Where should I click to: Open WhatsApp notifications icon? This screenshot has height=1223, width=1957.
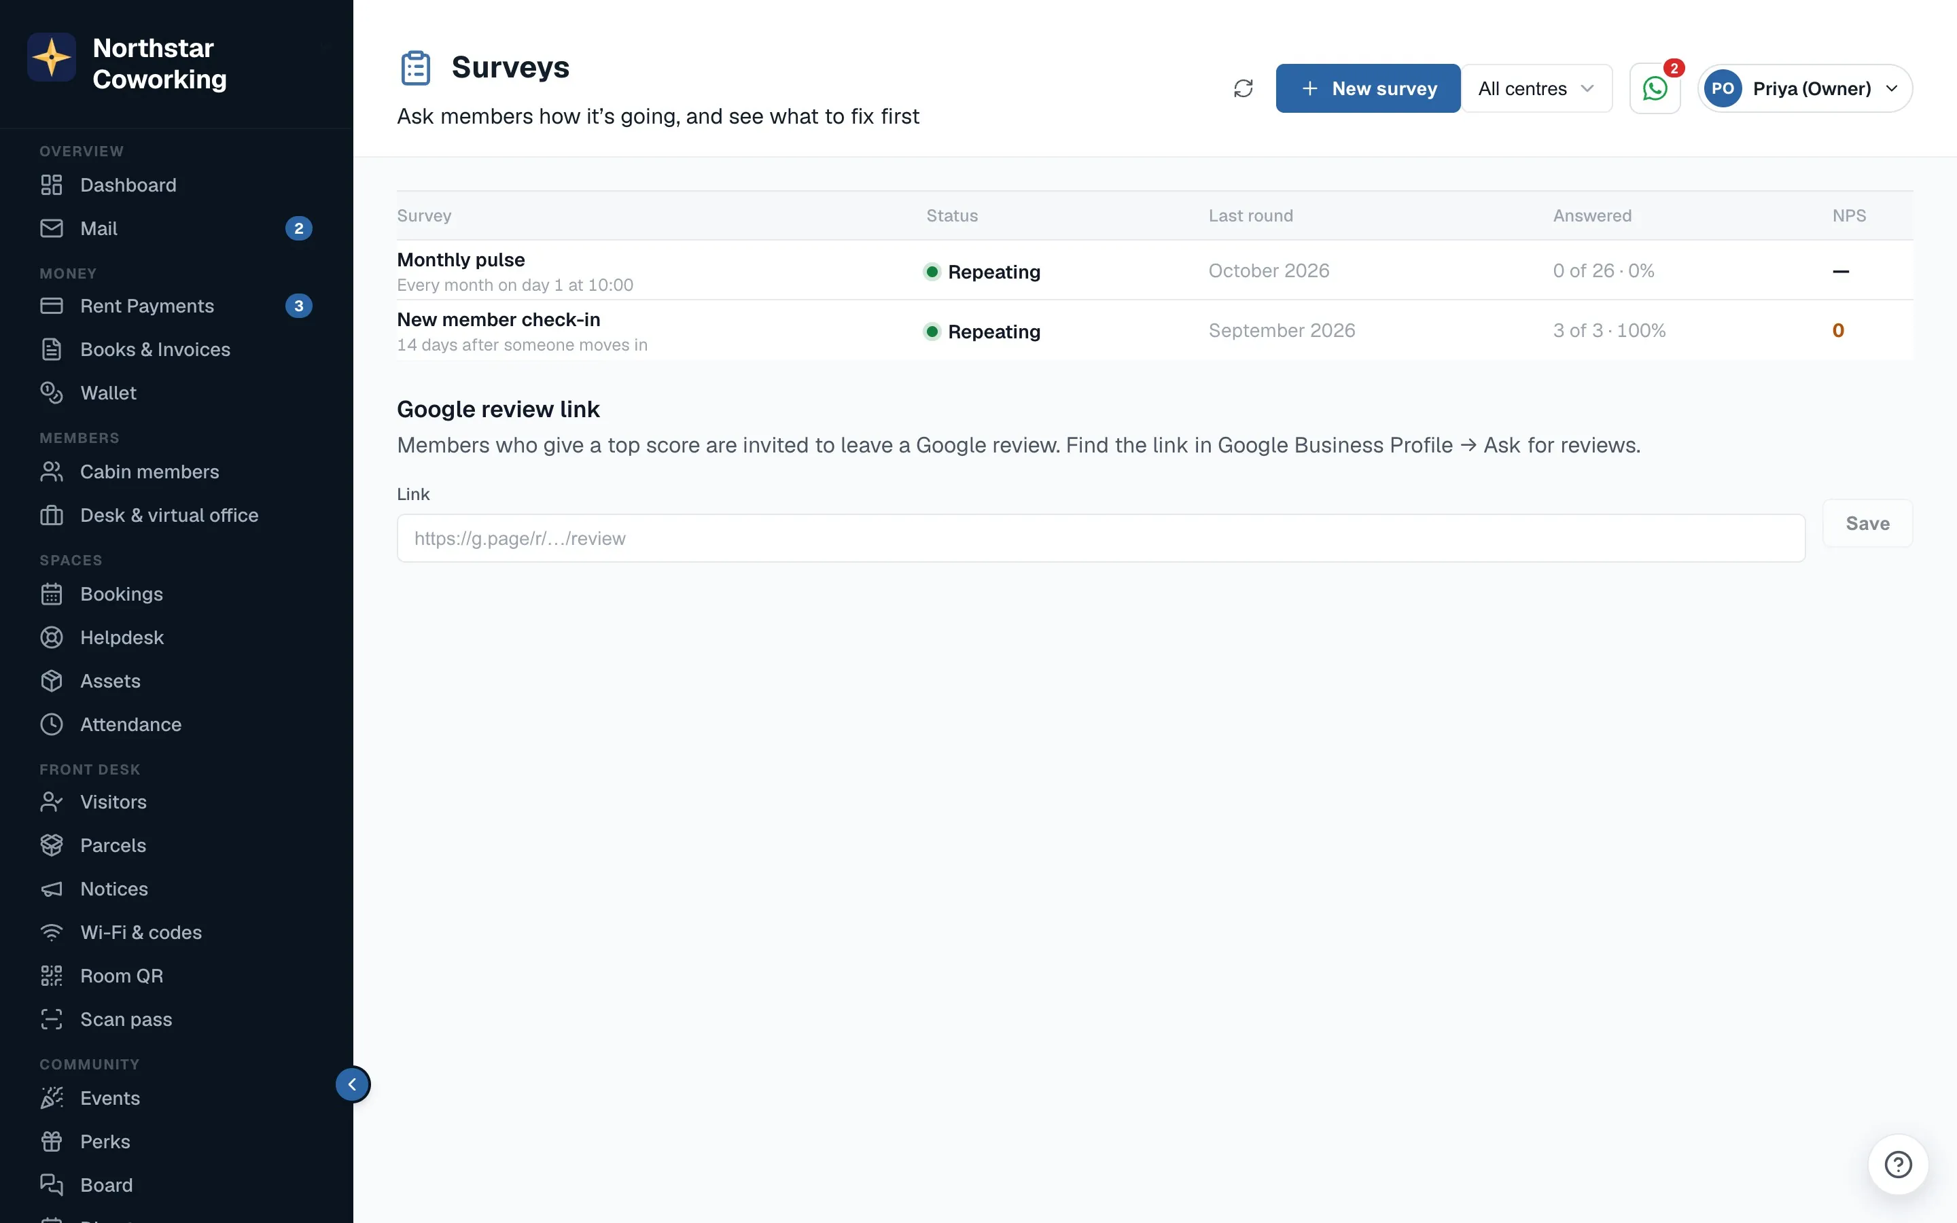click(1655, 88)
